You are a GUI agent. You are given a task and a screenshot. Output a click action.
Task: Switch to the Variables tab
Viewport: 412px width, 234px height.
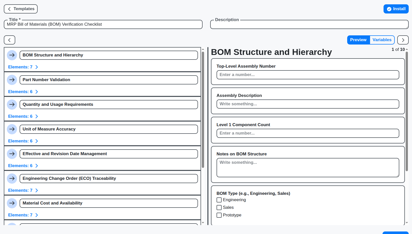click(x=382, y=40)
